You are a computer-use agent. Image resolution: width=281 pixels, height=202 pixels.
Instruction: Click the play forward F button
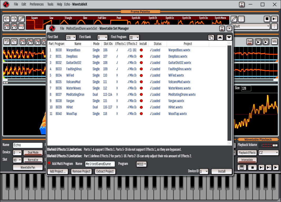[261, 168]
